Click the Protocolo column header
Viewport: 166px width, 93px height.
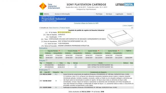tap(49, 63)
